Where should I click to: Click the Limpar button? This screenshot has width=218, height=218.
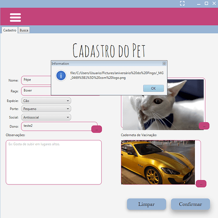click(x=147, y=204)
